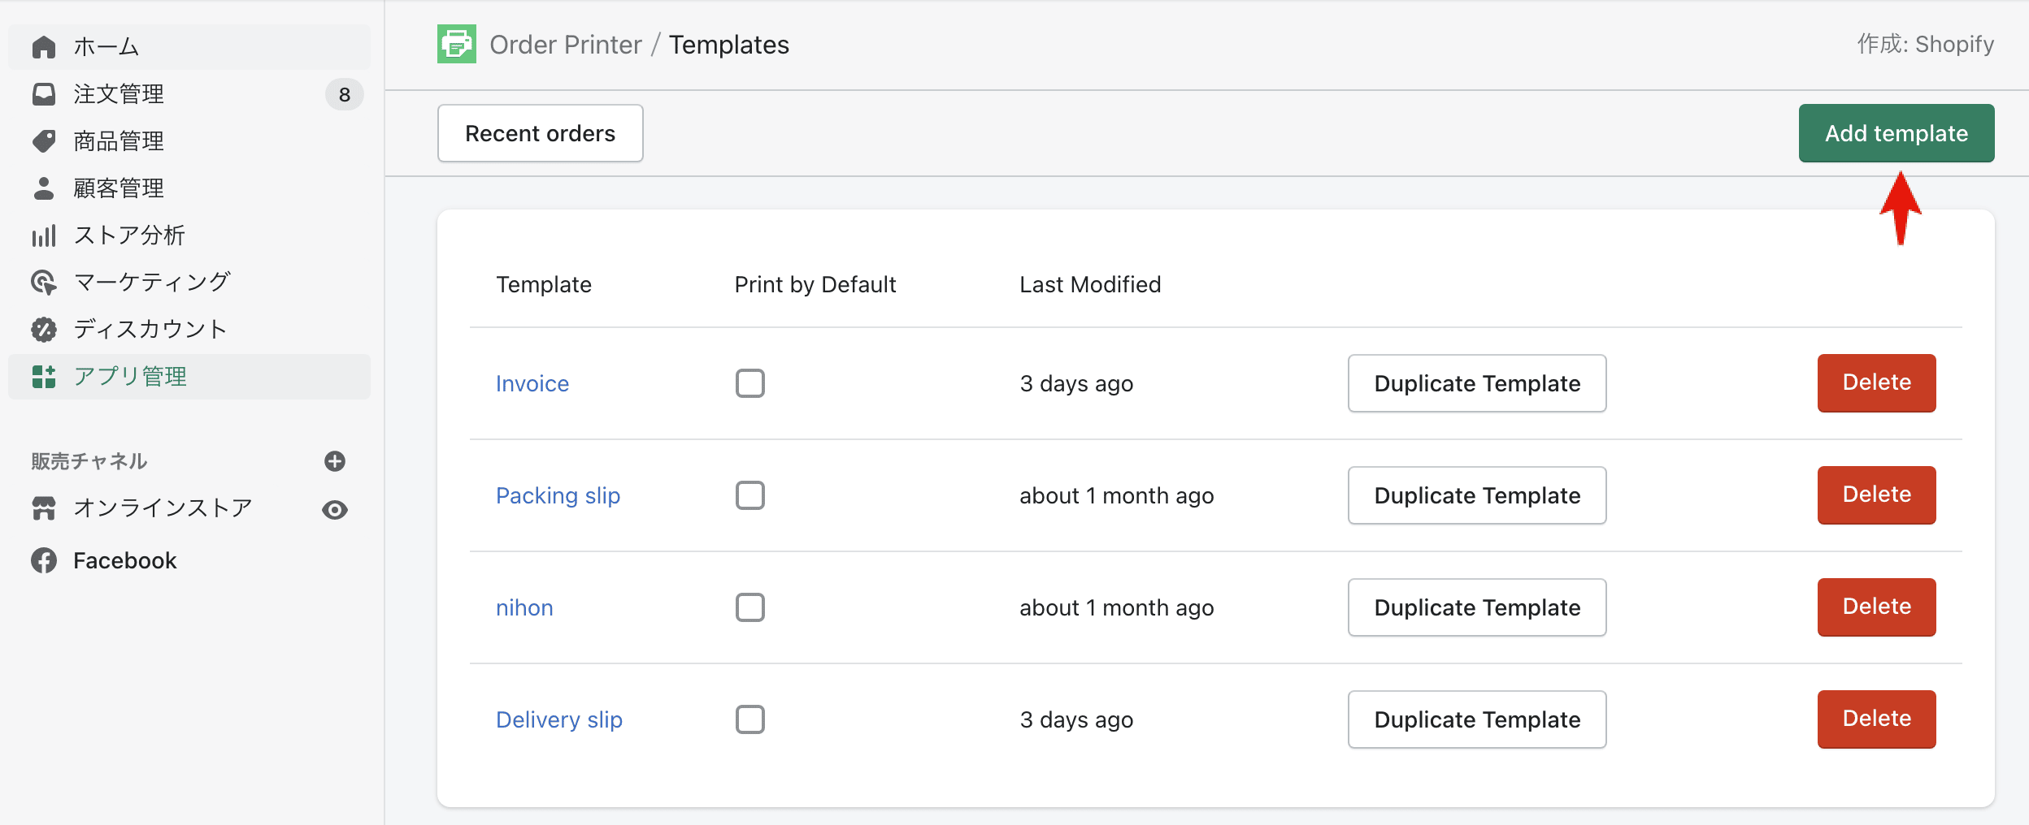This screenshot has height=825, width=2029.
Task: Toggle Print by Default for nihon
Action: (x=750, y=607)
